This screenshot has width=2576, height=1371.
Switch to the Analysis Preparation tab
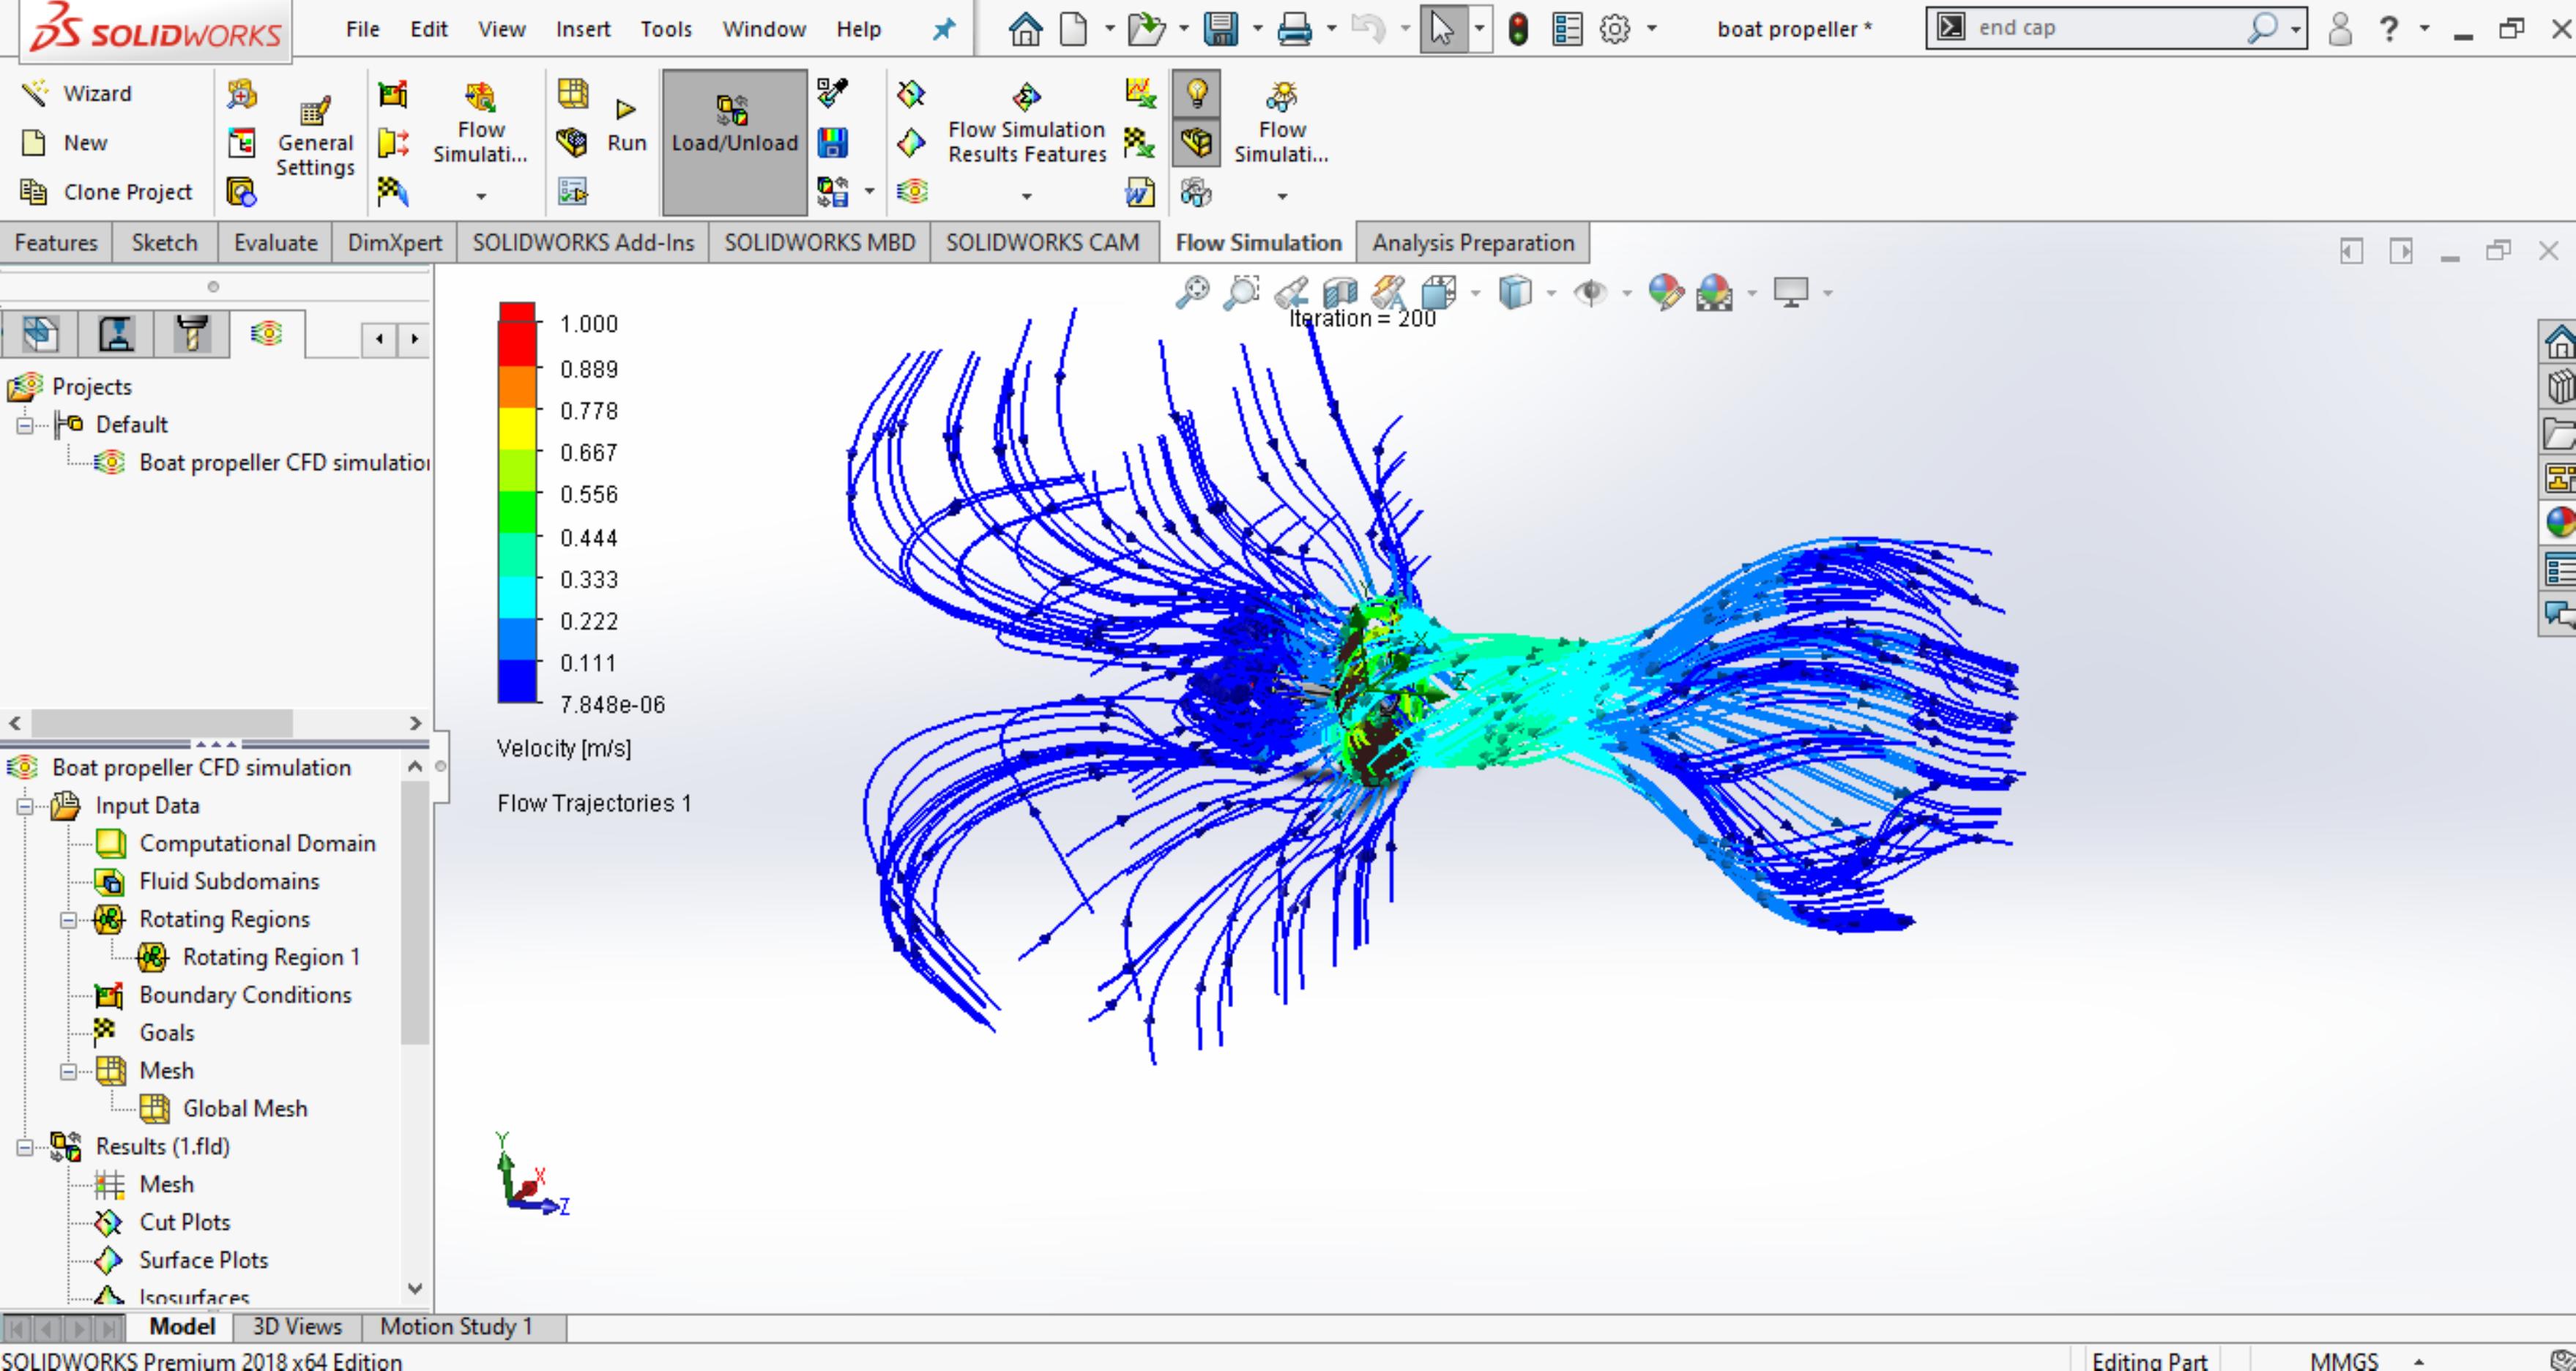coord(1473,243)
